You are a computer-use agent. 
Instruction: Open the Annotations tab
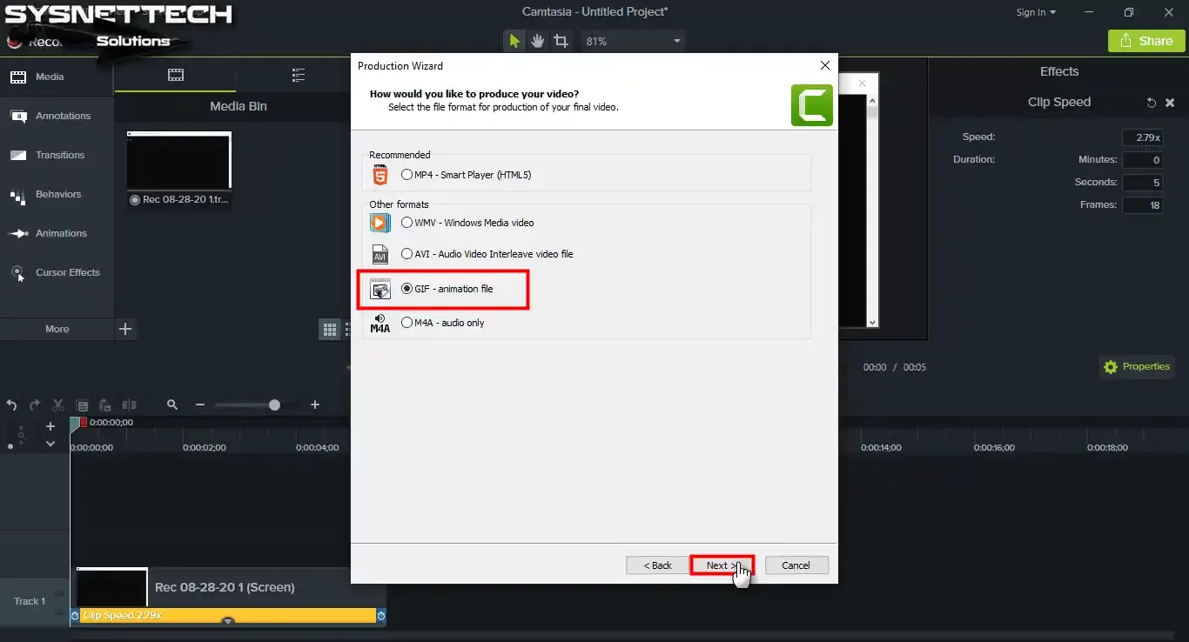[x=57, y=116]
